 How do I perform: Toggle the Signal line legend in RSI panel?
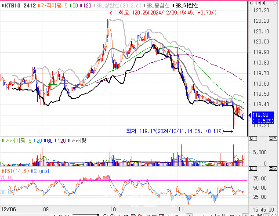point(40,171)
